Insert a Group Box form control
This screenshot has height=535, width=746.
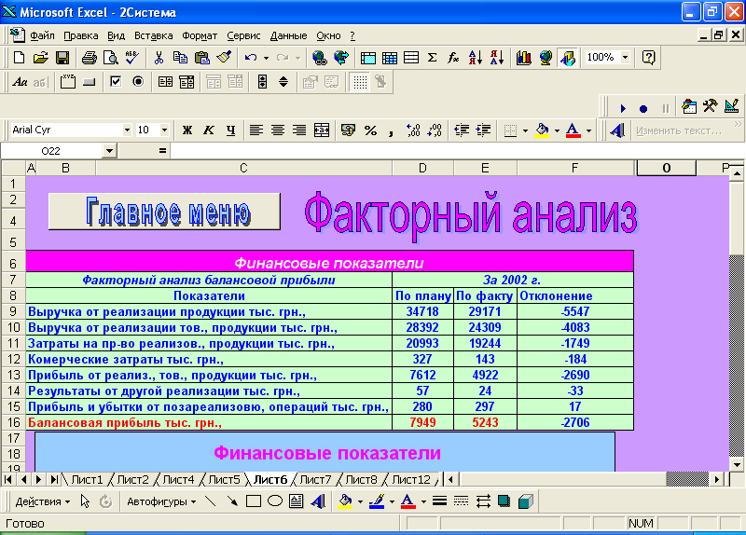point(67,82)
